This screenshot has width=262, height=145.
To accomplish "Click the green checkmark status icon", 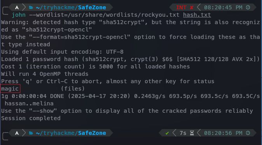I will point(167,133).
